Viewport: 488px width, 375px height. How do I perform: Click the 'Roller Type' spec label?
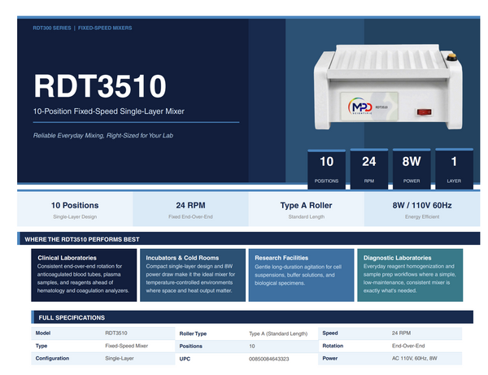point(193,334)
